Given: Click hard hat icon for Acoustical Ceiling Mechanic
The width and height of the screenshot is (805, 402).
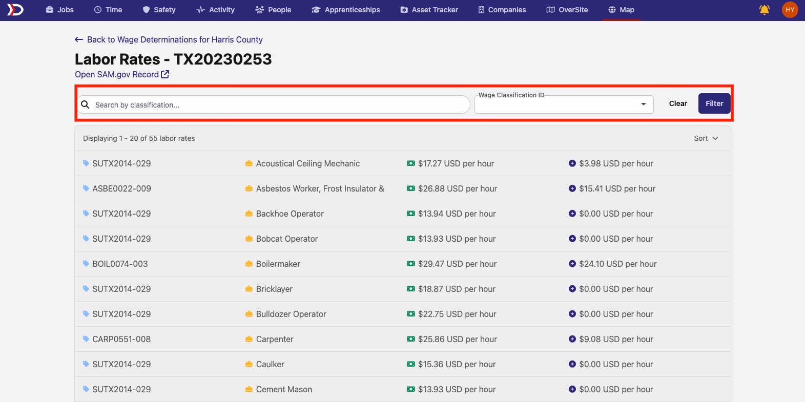Looking at the screenshot, I should (x=249, y=163).
